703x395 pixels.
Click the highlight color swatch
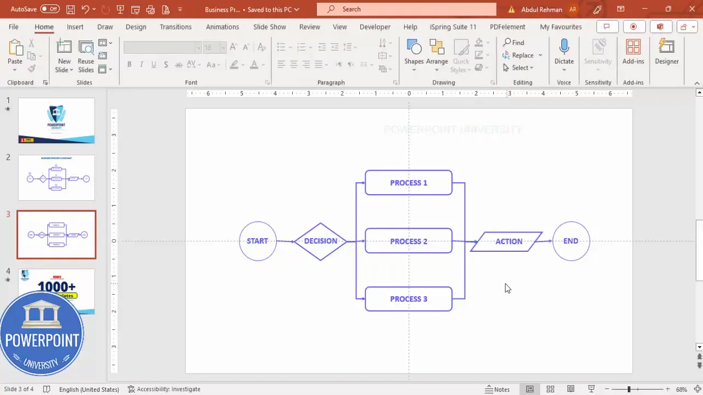(234, 65)
